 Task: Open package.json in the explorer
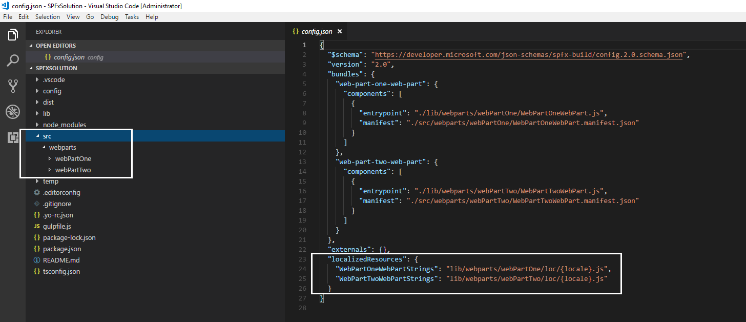click(x=155, y=249)
